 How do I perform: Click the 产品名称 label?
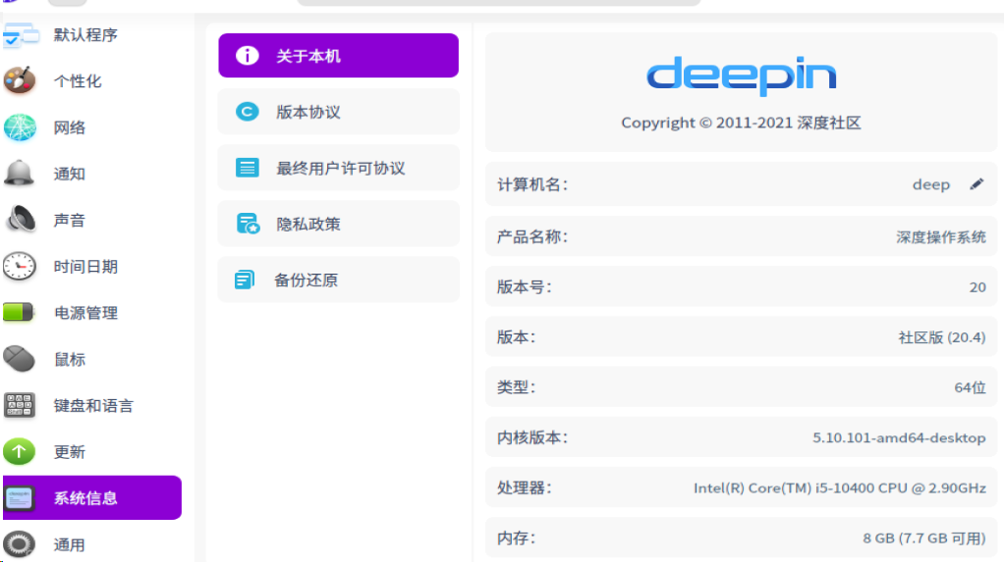click(532, 237)
